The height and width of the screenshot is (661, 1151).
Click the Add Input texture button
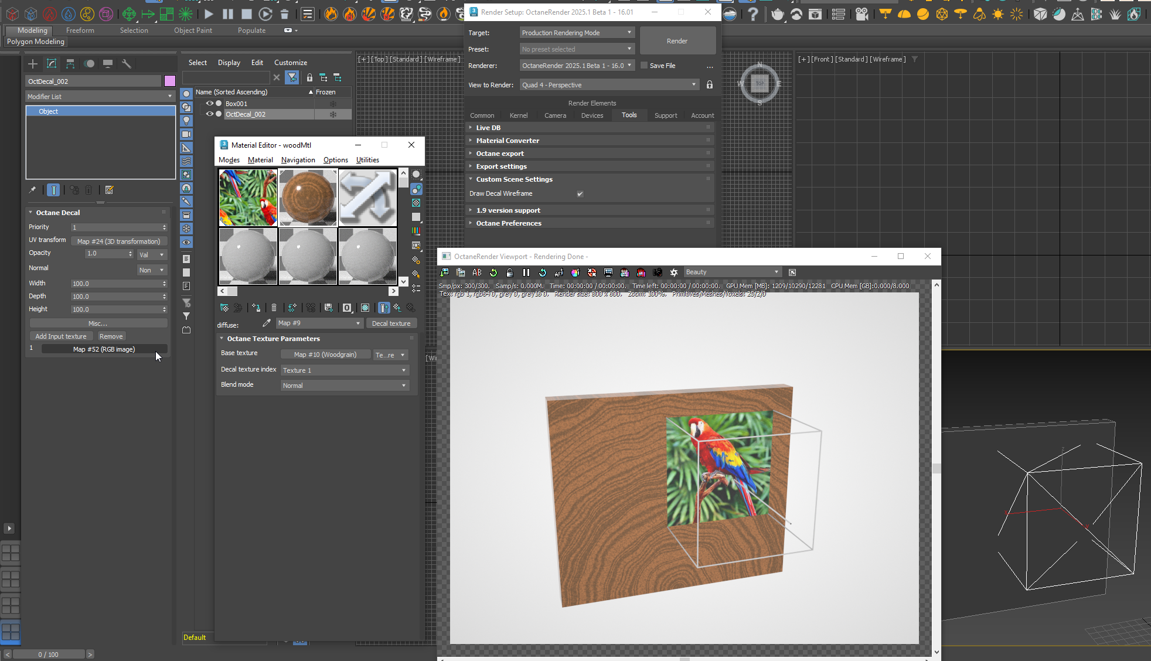[60, 336]
